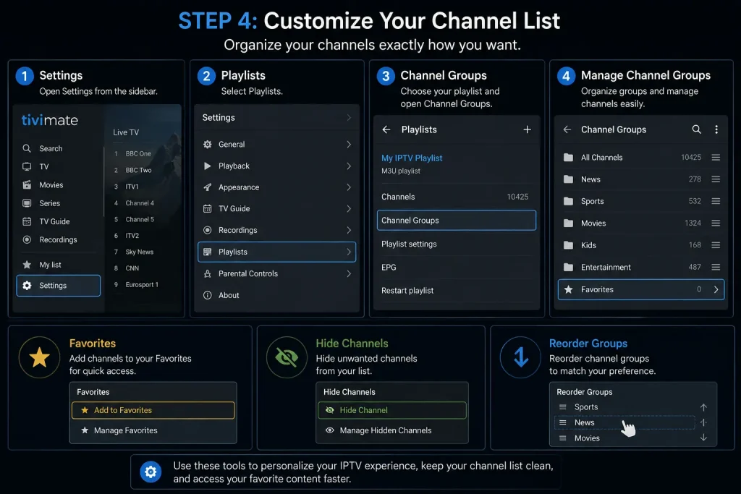Click the drag handle on Sports group row
Image resolution: width=741 pixels, height=494 pixels.
coord(716,201)
